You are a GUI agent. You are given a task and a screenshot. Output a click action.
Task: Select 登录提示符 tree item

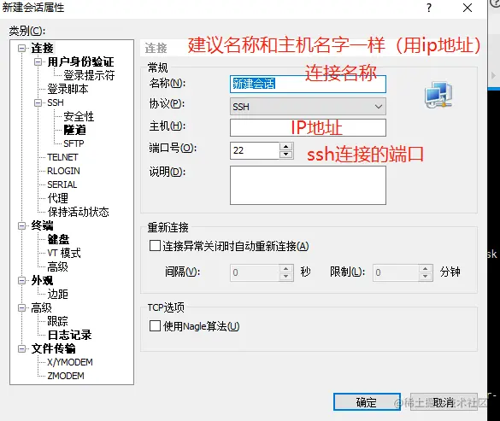tap(89, 75)
